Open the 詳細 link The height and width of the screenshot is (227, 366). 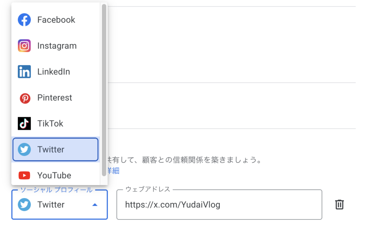[113, 171]
